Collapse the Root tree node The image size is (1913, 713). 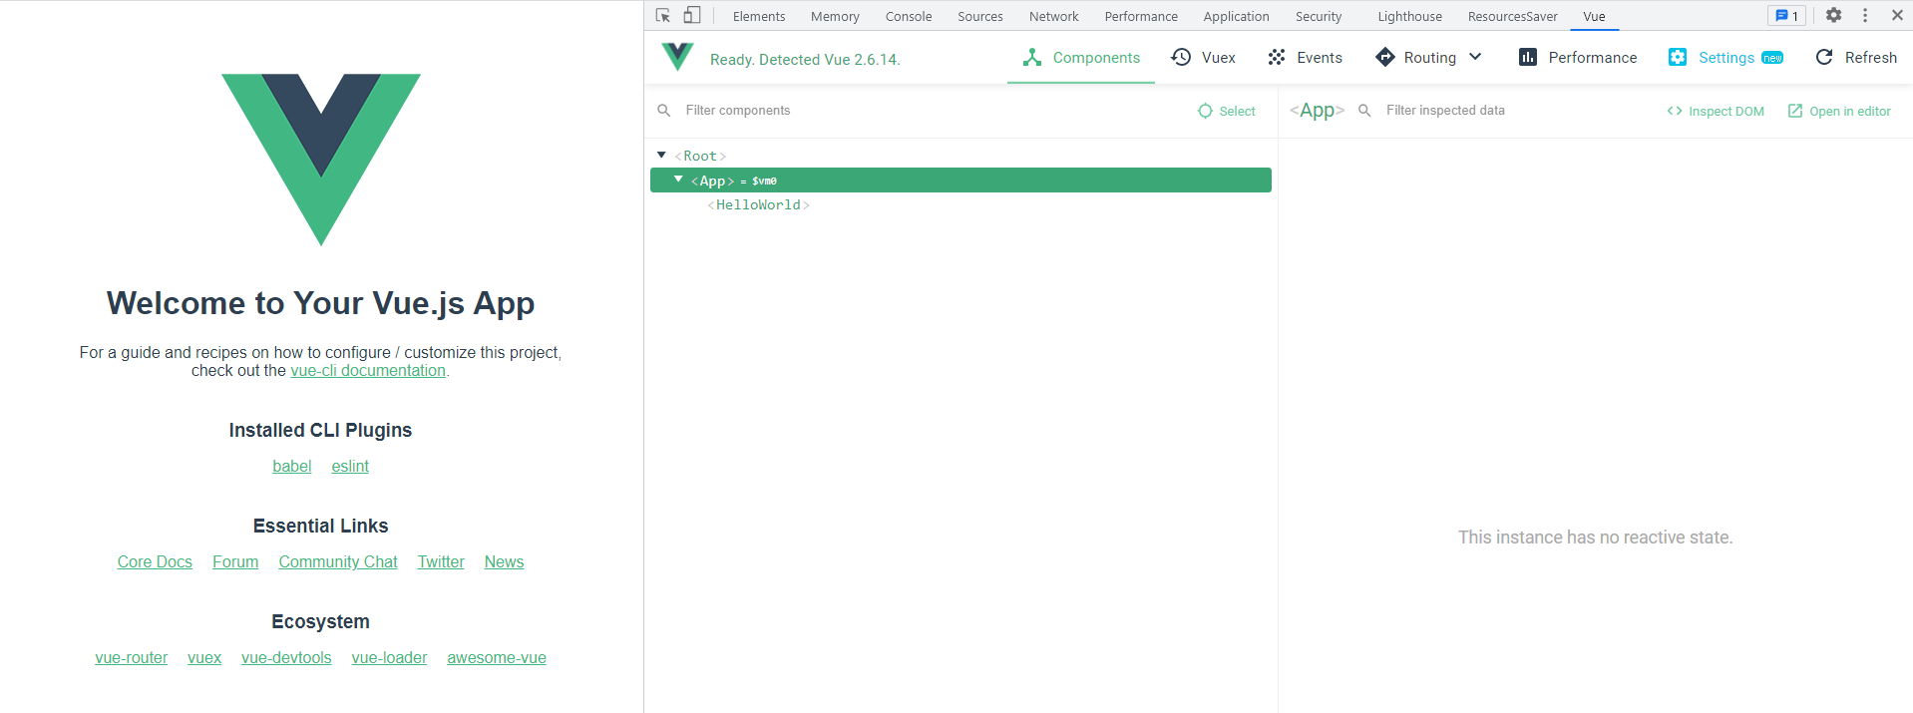coord(661,156)
